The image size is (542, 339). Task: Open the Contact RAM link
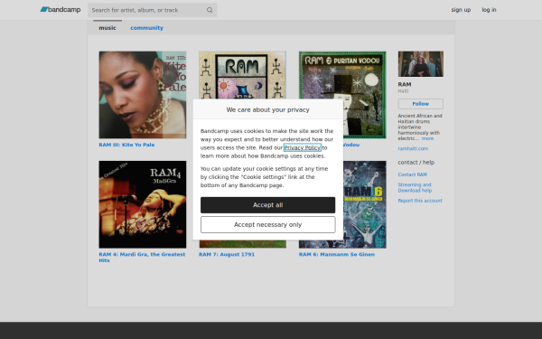413,174
